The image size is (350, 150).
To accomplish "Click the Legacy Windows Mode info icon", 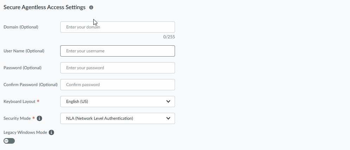I will coord(51,132).
